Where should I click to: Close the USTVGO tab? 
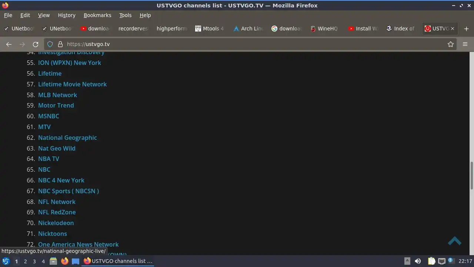coord(452,29)
